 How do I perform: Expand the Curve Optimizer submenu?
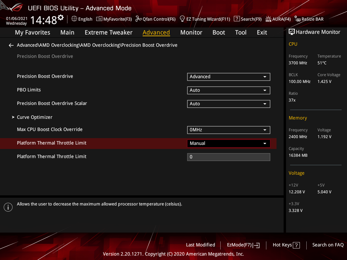[35, 117]
